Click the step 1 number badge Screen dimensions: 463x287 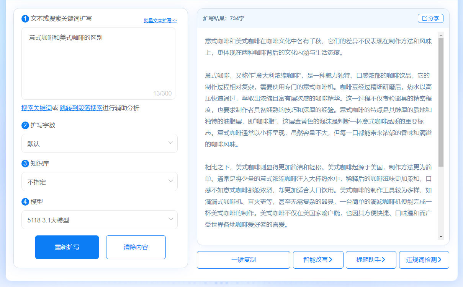pos(25,18)
